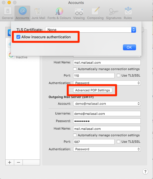Open the outgoing Account demo@mailasail.com dropdown
The height and width of the screenshot is (179, 153).
coord(107,104)
